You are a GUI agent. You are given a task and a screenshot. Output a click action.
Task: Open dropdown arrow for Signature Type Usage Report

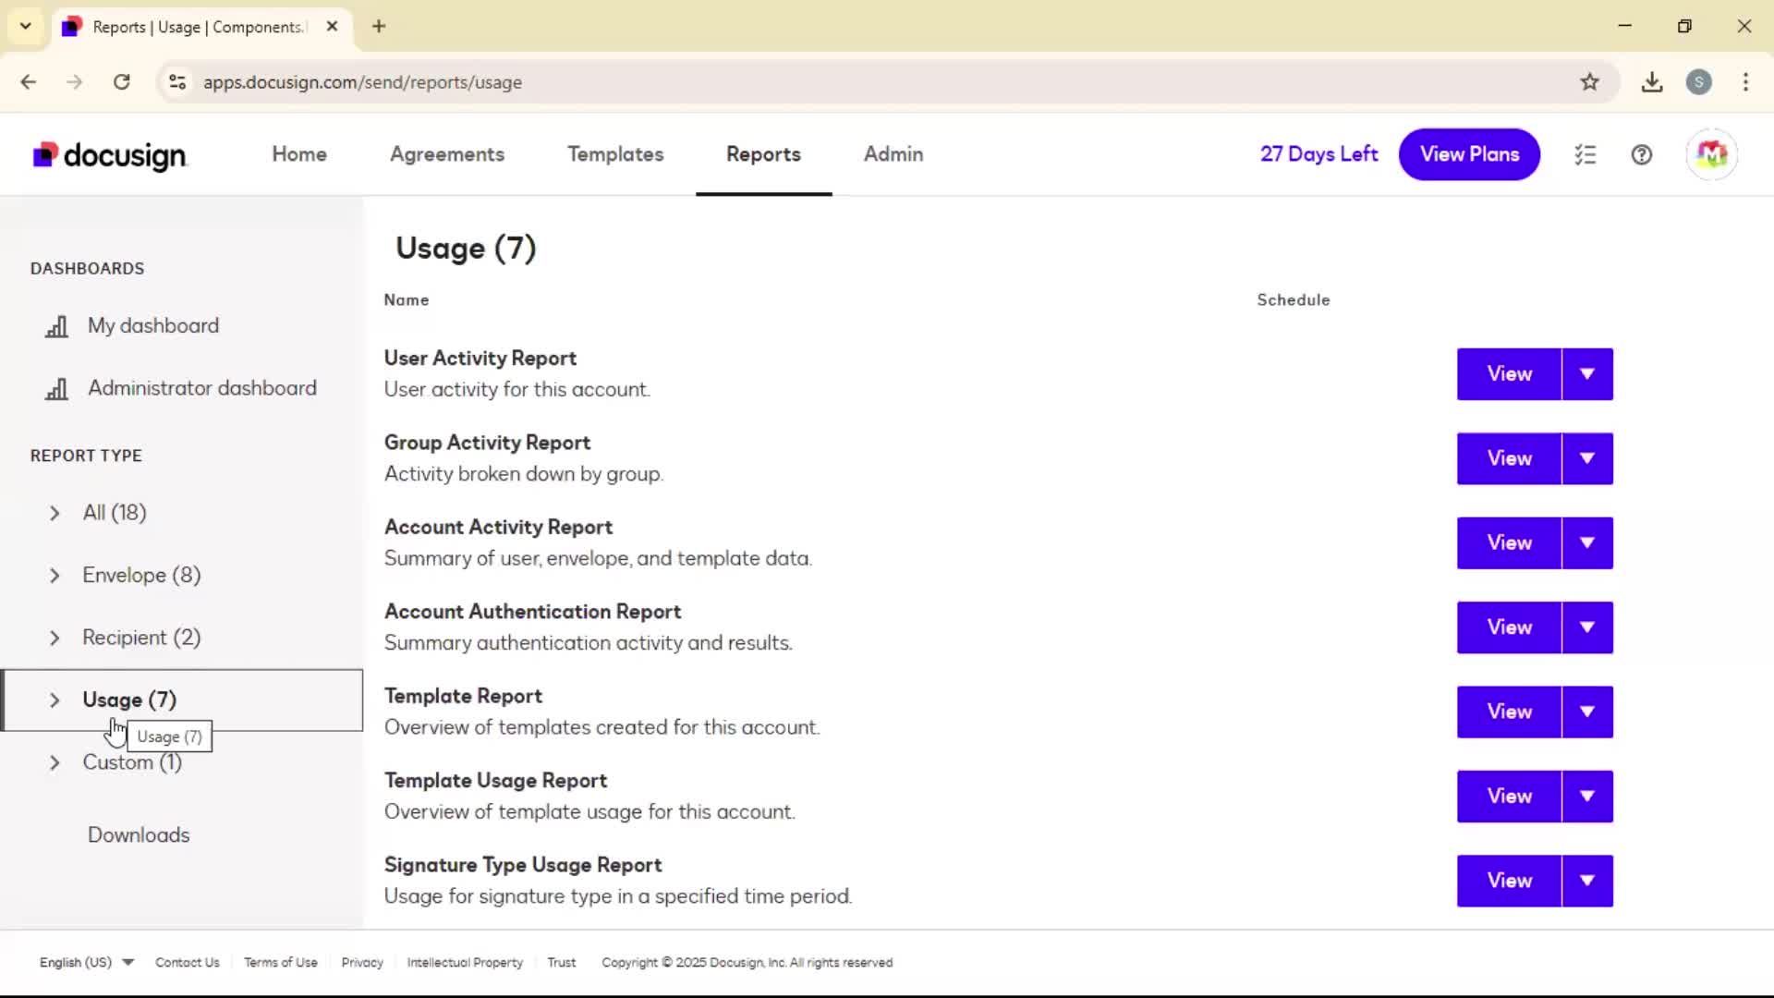click(x=1587, y=881)
